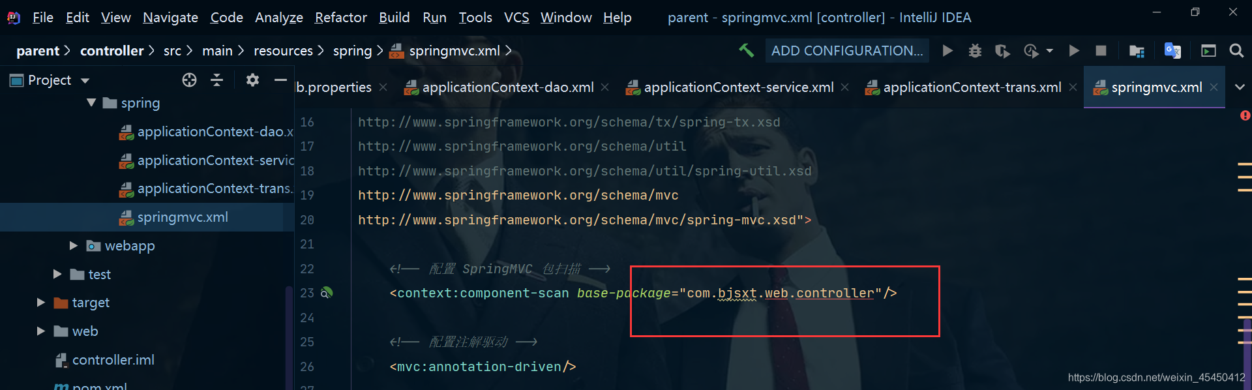Open the Refactor menu
This screenshot has height=390, width=1252.
[340, 18]
